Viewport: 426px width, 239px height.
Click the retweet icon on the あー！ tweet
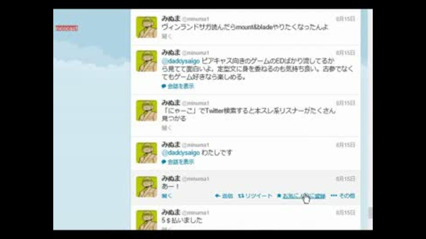pos(241,196)
